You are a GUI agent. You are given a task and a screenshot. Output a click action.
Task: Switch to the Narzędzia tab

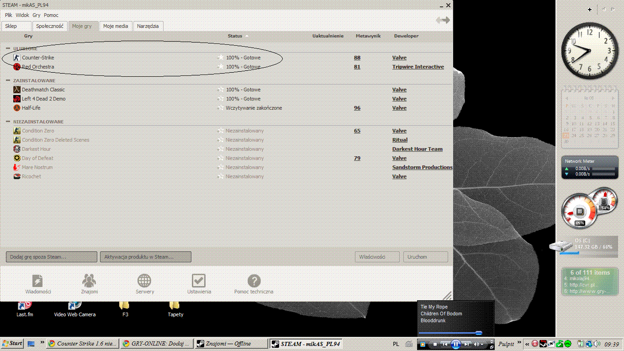(148, 26)
